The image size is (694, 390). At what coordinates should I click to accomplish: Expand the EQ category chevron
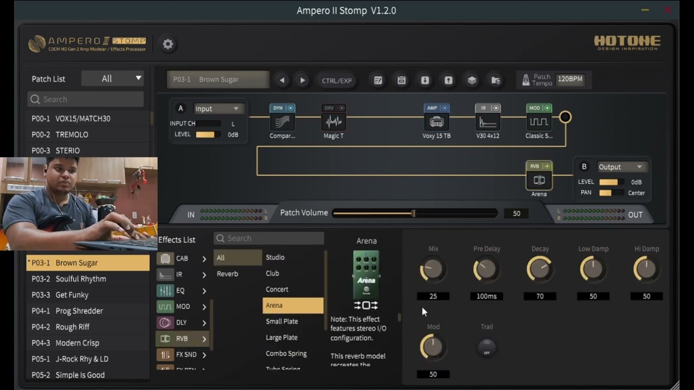click(x=204, y=291)
